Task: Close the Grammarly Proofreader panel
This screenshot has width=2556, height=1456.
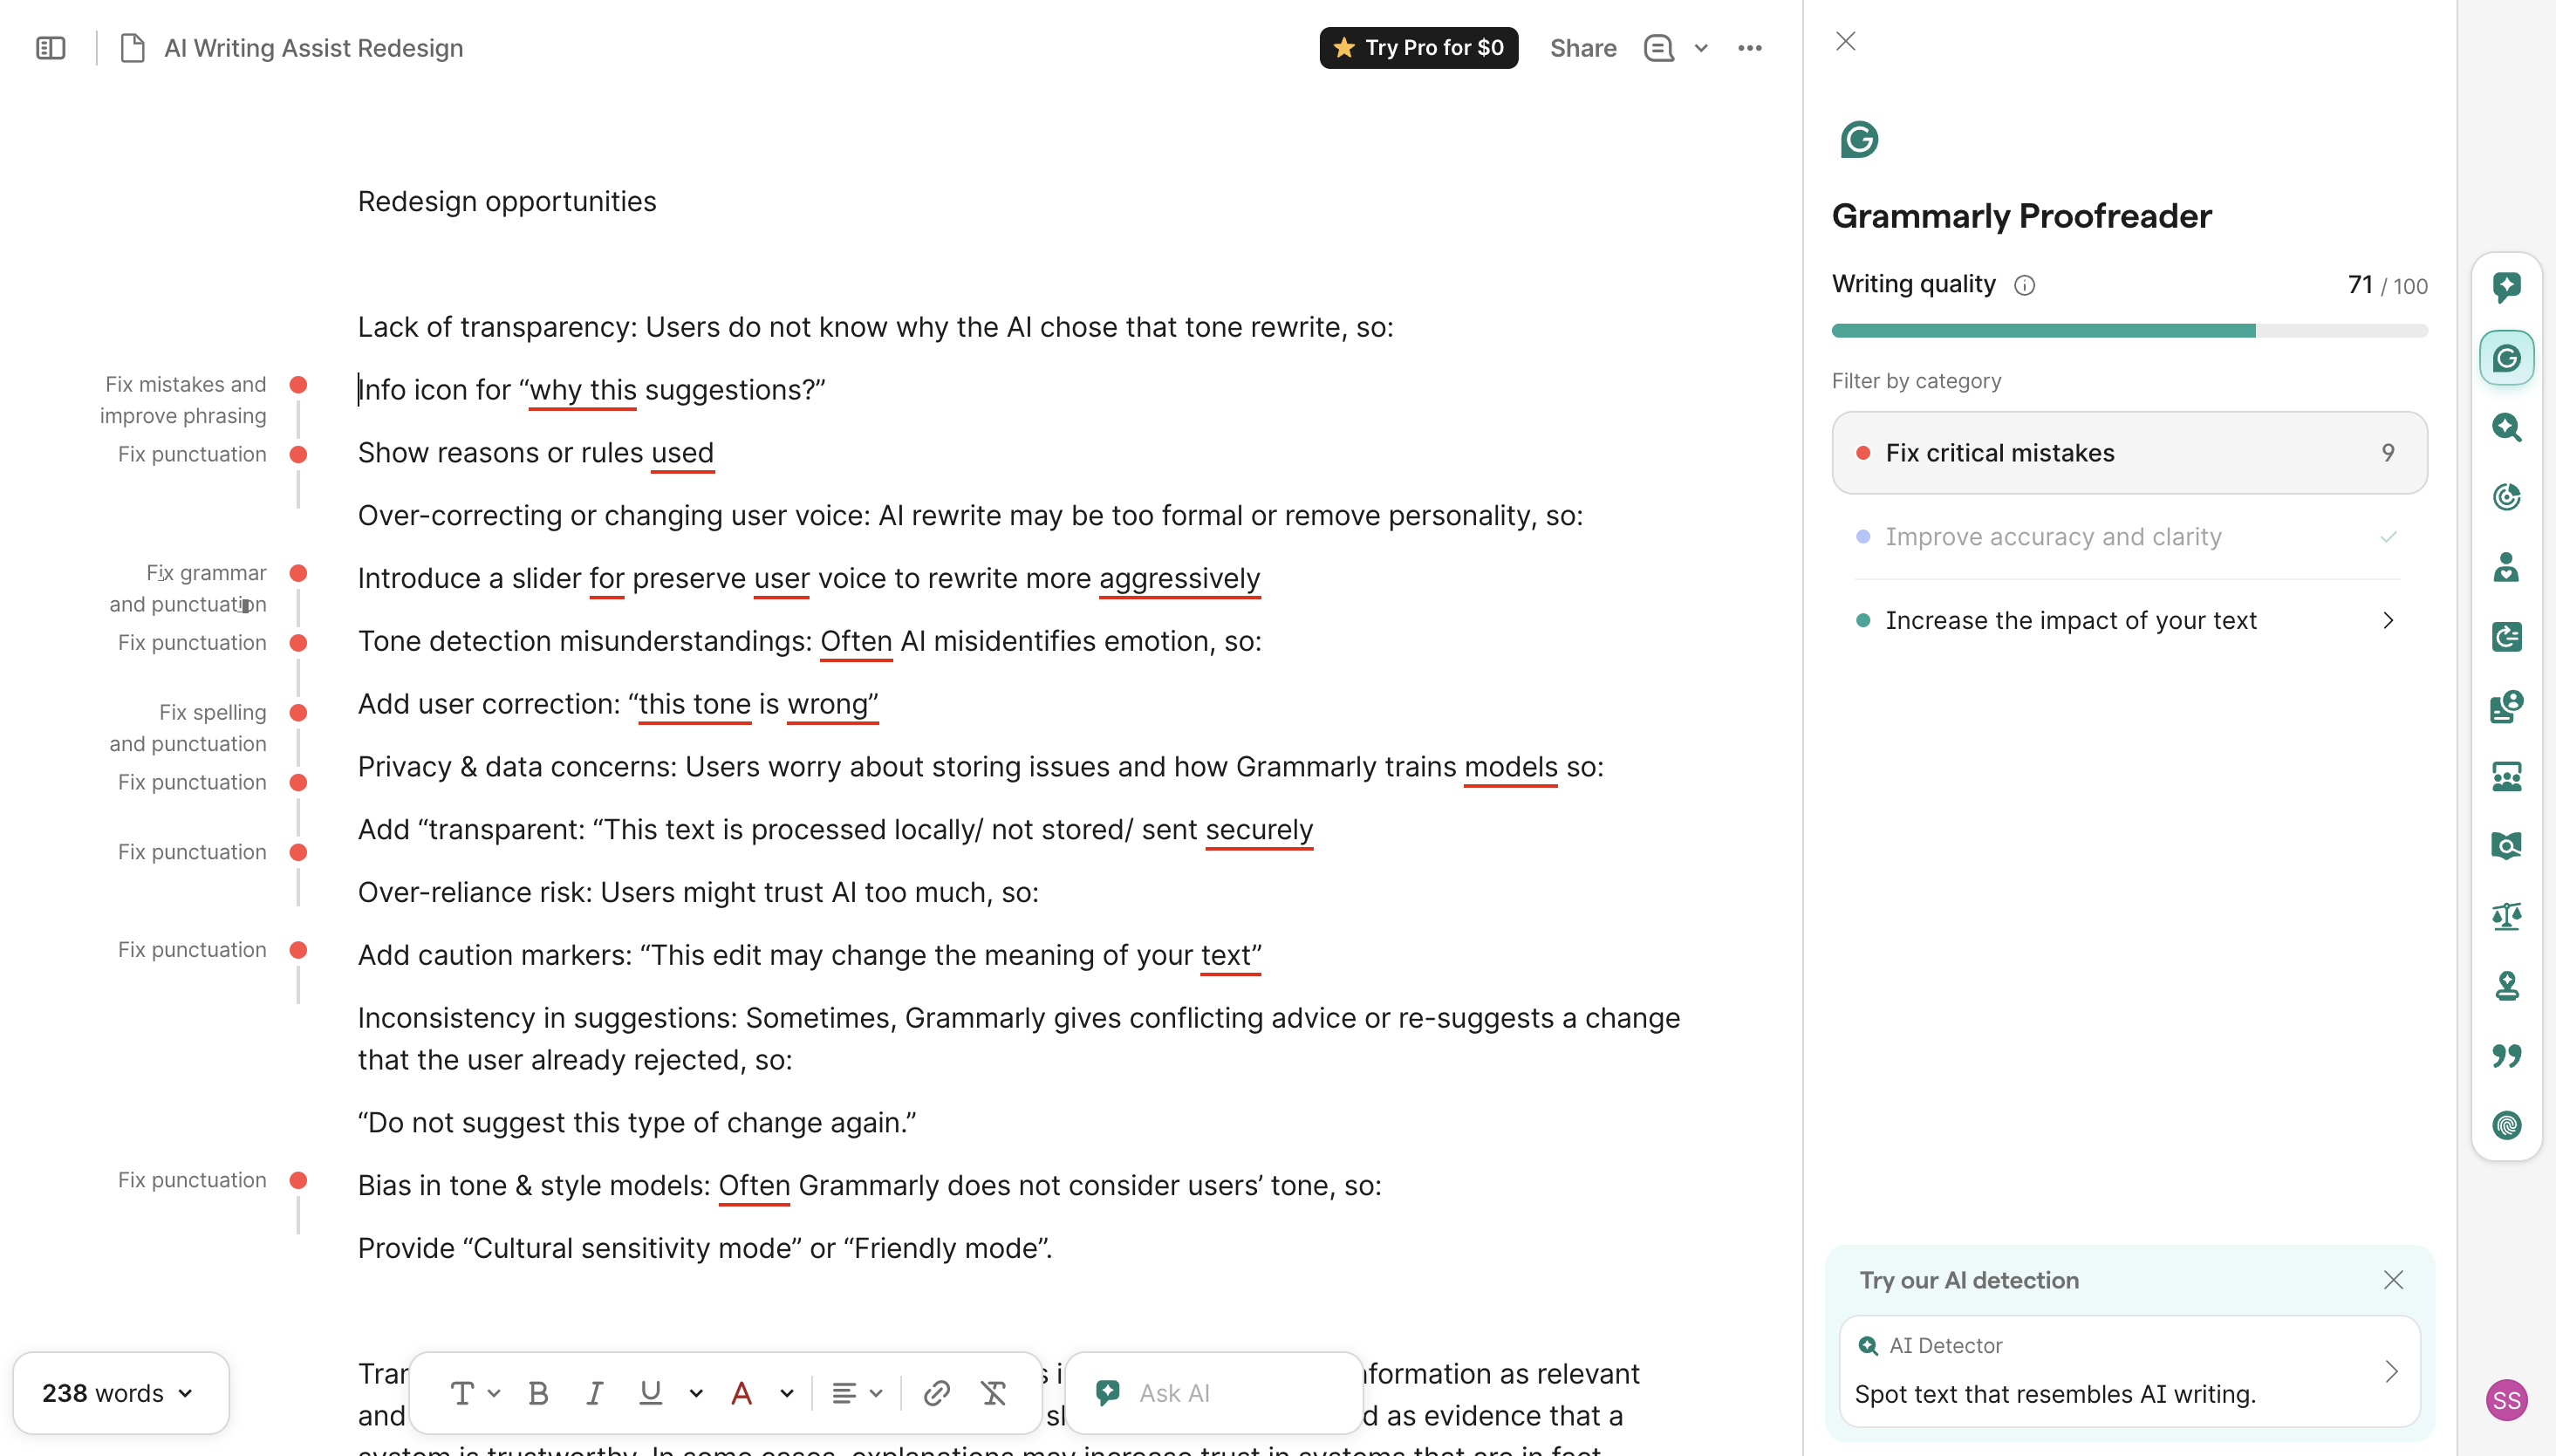Action: click(1845, 41)
